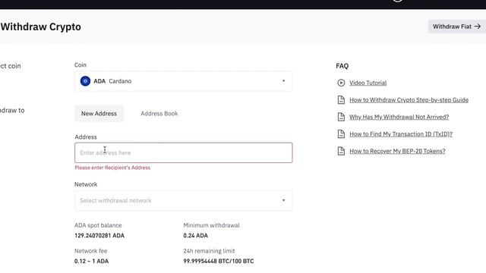486x273 pixels.
Task: Open the Video Tutorial link
Action: pos(368,83)
